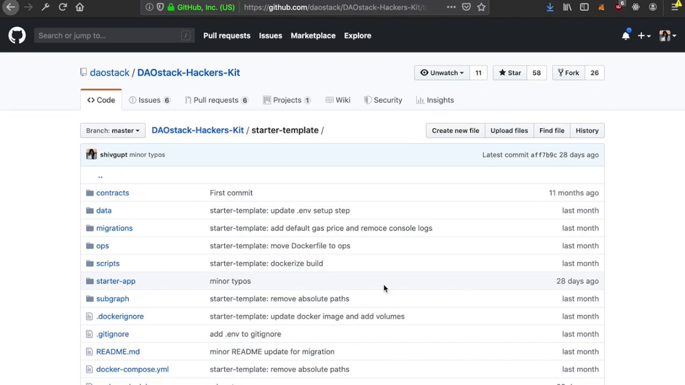The image size is (685, 385).
Task: Open shivgupt avatar in commit bar
Action: pos(92,155)
